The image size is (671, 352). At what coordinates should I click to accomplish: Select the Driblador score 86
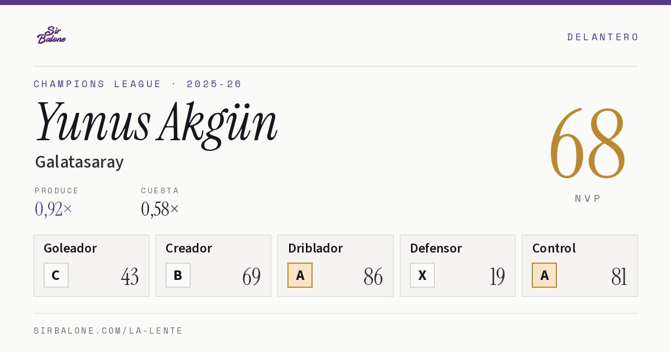coord(374,276)
